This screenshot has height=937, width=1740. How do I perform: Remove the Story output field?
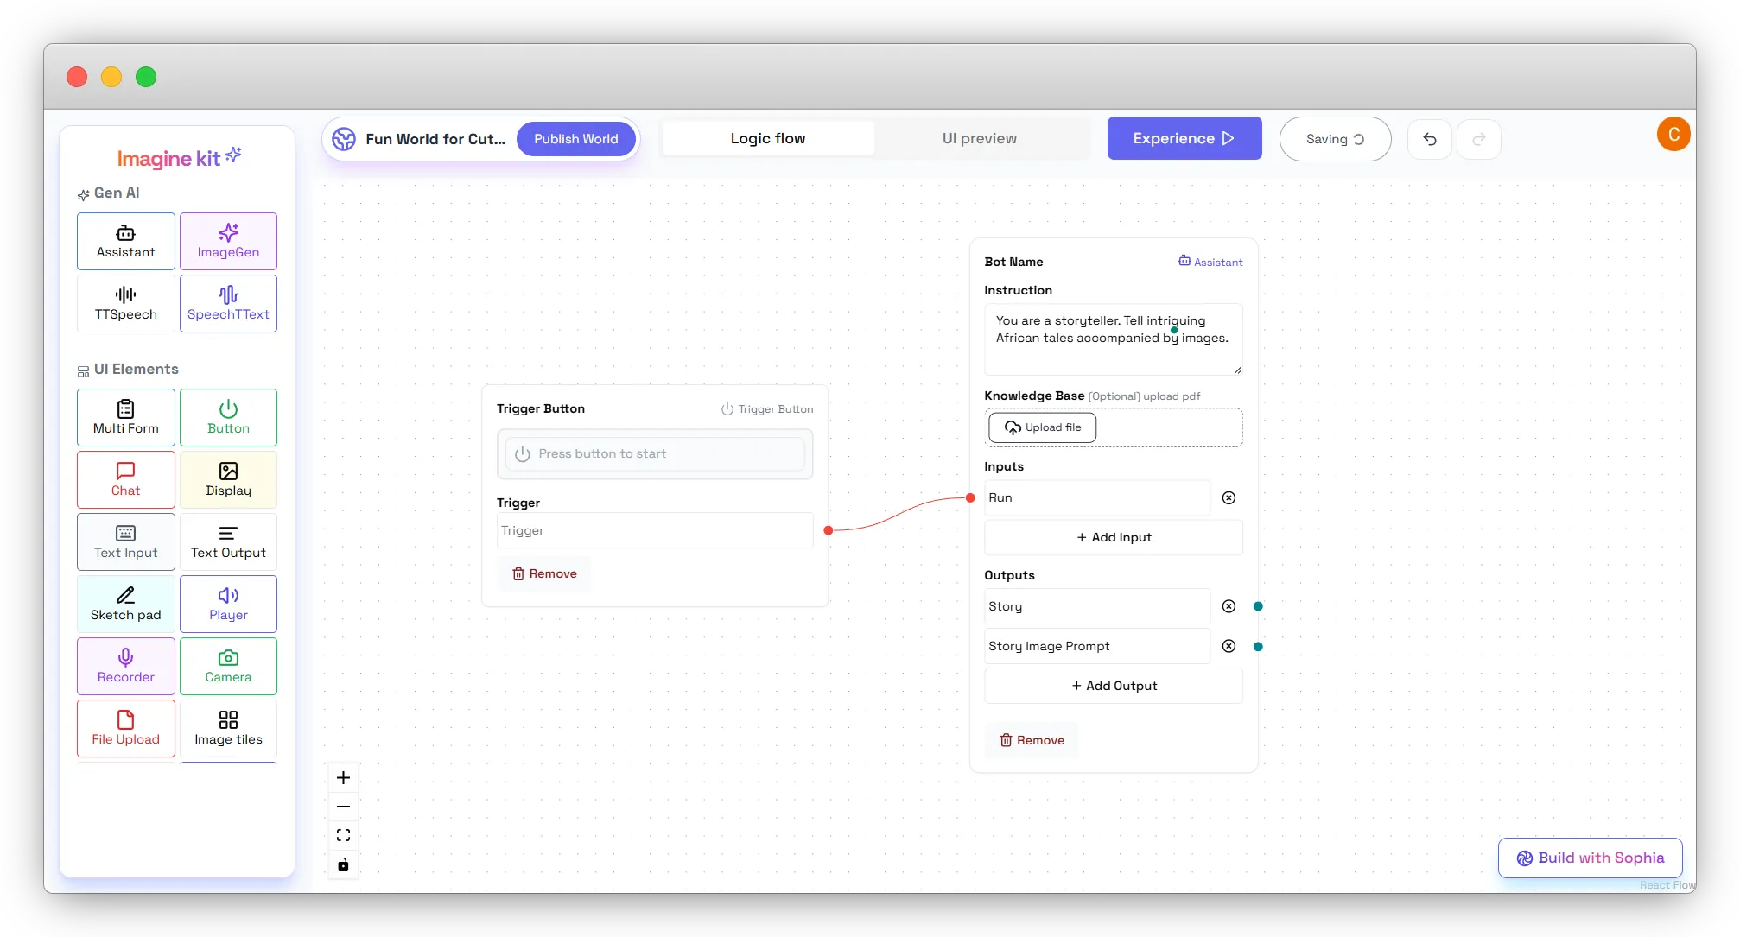[x=1229, y=605]
